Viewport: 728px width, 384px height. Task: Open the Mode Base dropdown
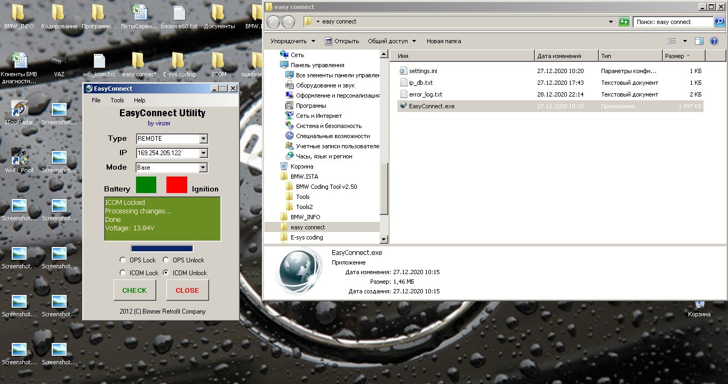pos(203,167)
